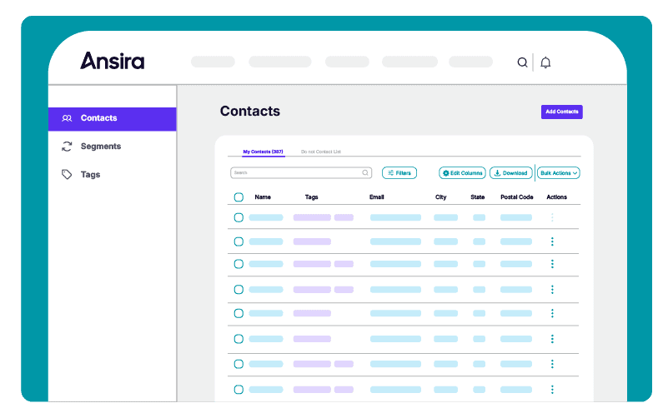Click the sliders icon on Filters button

(390, 173)
